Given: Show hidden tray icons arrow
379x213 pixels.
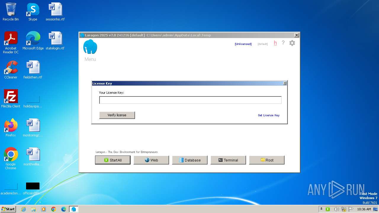Looking at the screenshot, I should [x=321, y=209].
